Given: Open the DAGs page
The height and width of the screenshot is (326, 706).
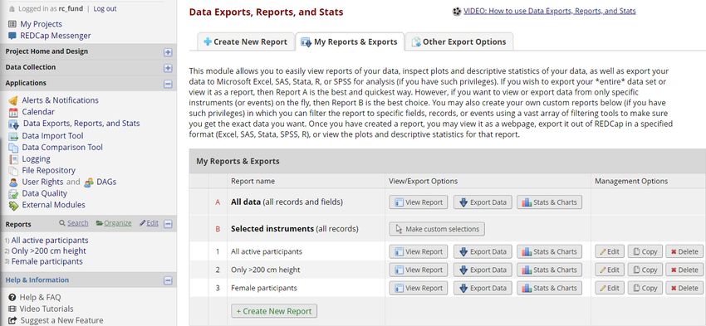Looking at the screenshot, I should coord(106,182).
